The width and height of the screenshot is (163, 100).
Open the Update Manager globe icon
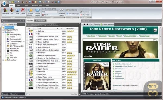pyautogui.click(x=37, y=10)
